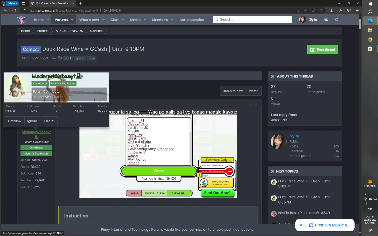
Task: Open the browser zoom magnifier icon
Action: 297,10
